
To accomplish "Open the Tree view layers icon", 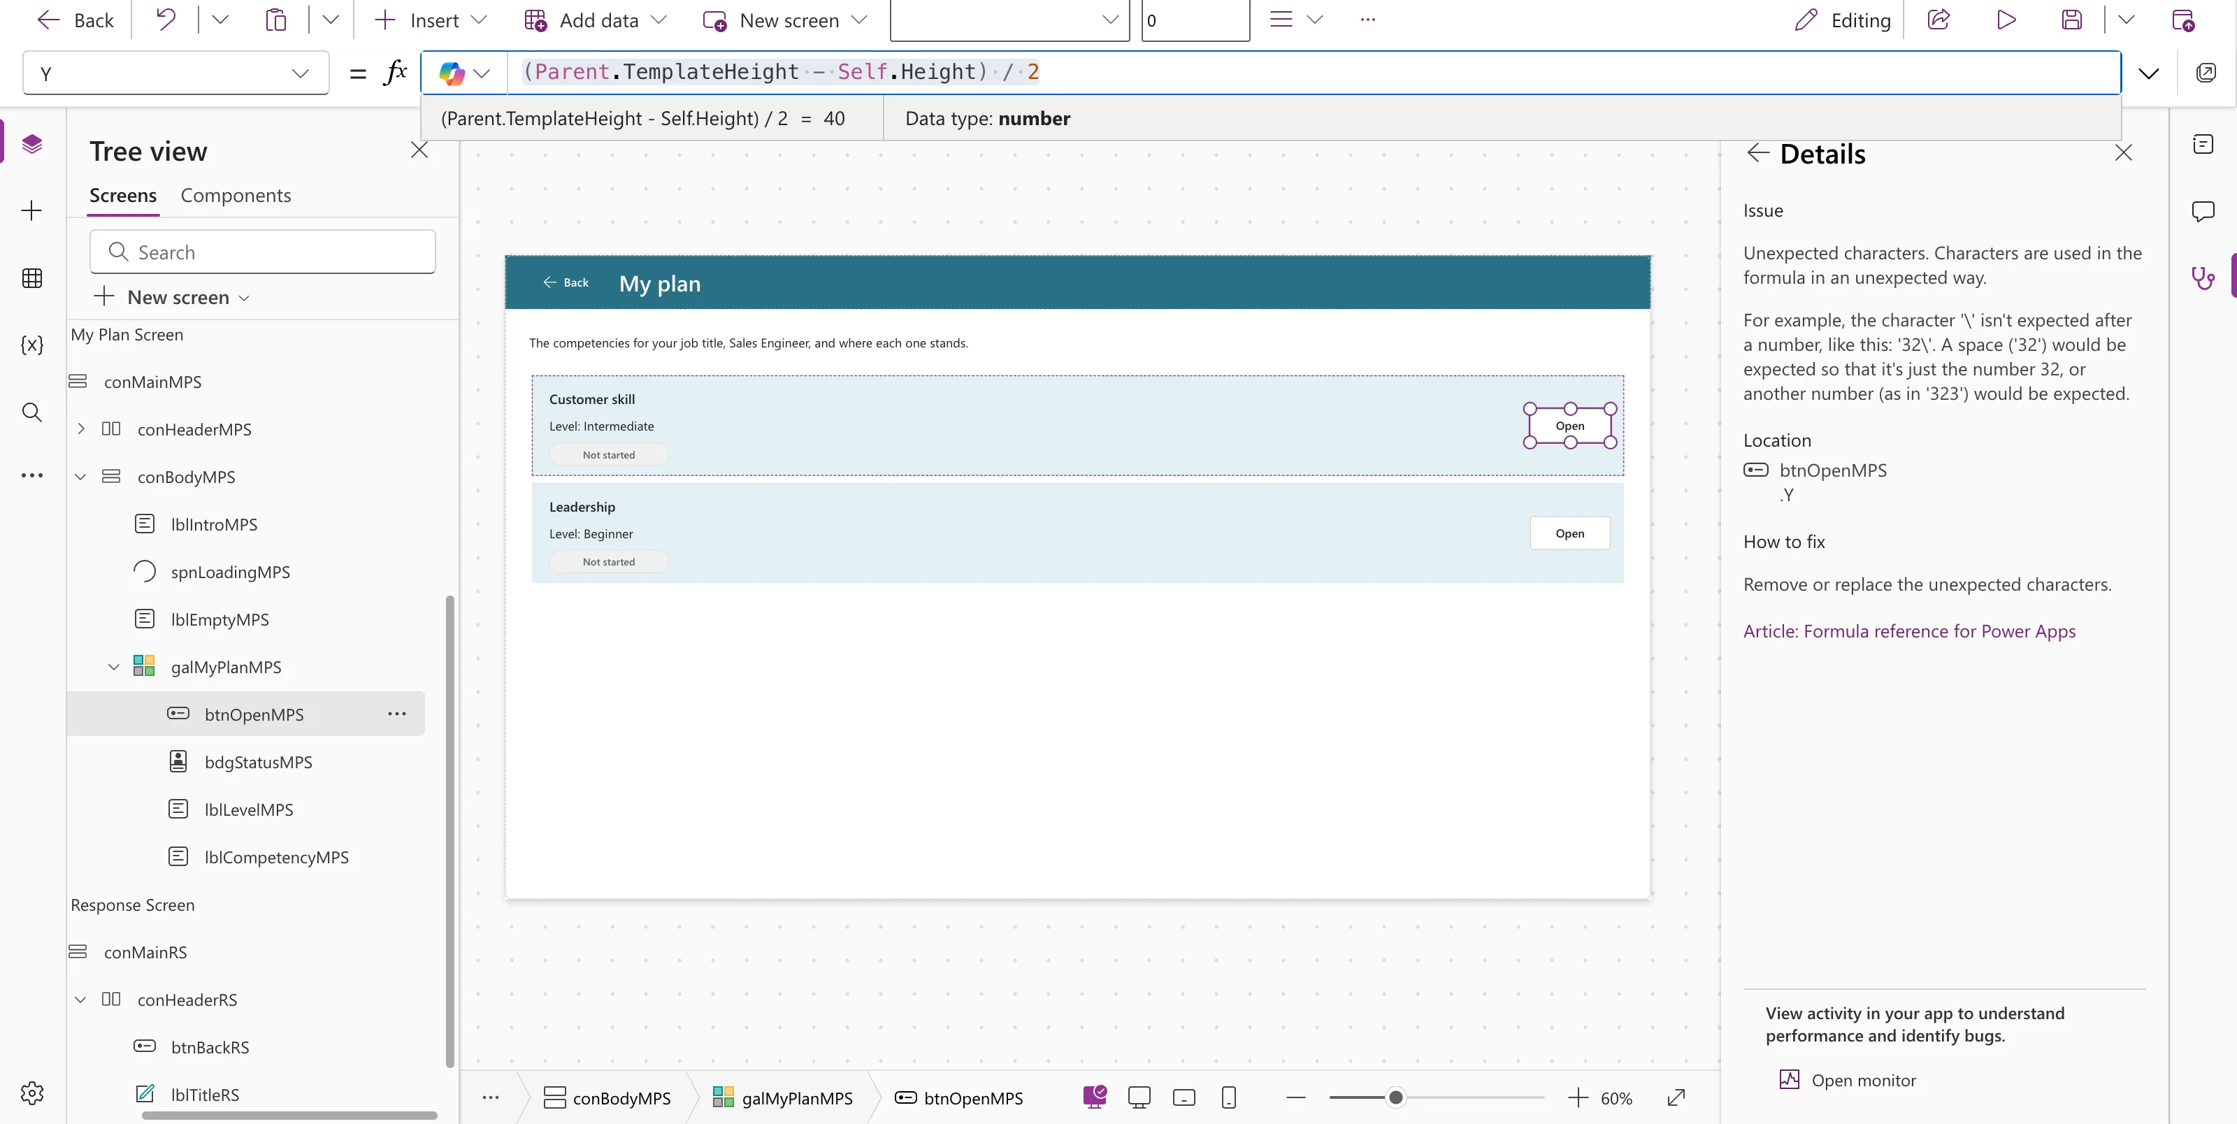I will (x=32, y=143).
